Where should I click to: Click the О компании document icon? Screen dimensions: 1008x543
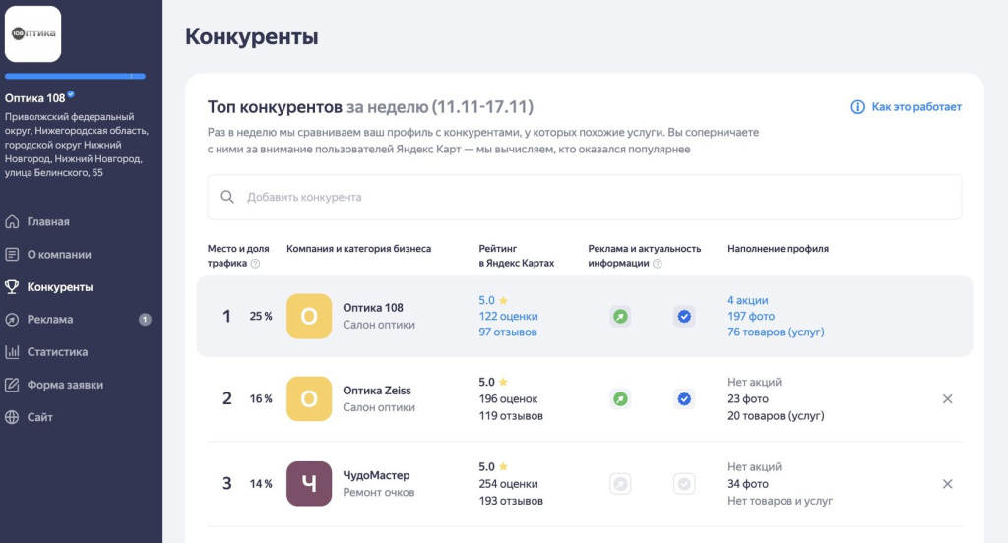[12, 255]
